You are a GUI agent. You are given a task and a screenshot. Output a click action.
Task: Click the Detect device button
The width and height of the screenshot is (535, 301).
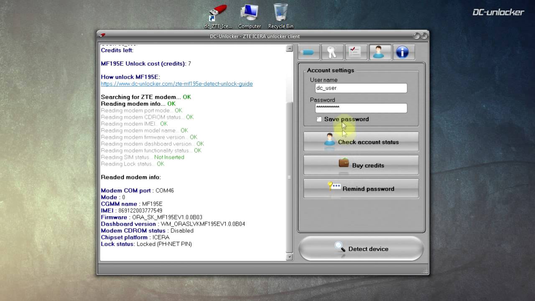[362, 249]
